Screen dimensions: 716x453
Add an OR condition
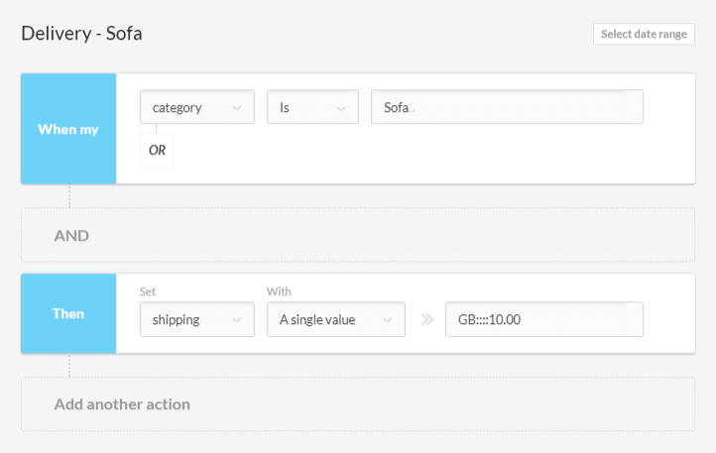pos(157,150)
